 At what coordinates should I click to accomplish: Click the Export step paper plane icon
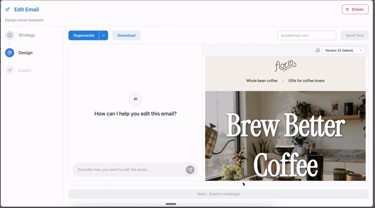click(10, 70)
